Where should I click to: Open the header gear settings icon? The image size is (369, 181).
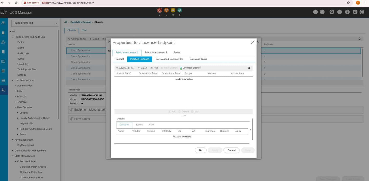355,12
